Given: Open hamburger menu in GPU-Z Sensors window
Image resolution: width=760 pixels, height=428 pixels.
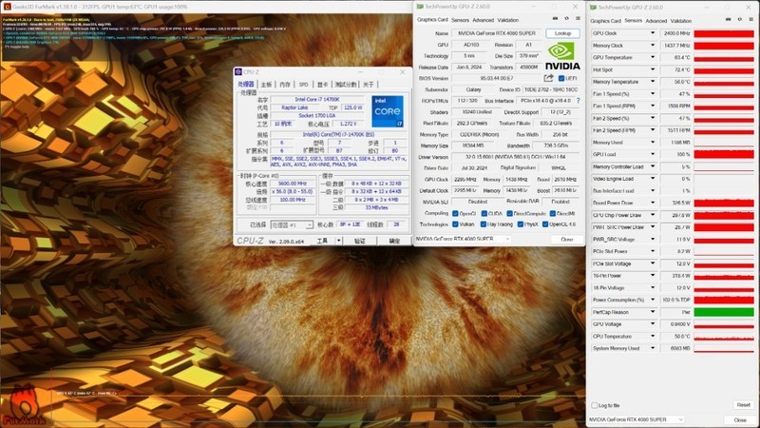Looking at the screenshot, I should pyautogui.click(x=751, y=19).
